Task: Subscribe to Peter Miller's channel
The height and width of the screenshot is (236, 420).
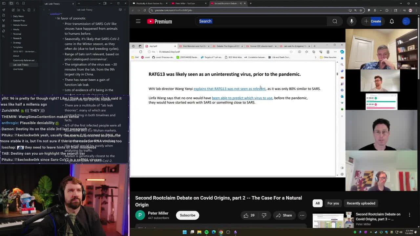Action: [187, 215]
